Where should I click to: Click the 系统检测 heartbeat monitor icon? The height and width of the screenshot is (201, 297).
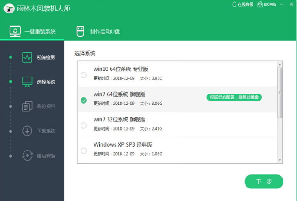27,57
